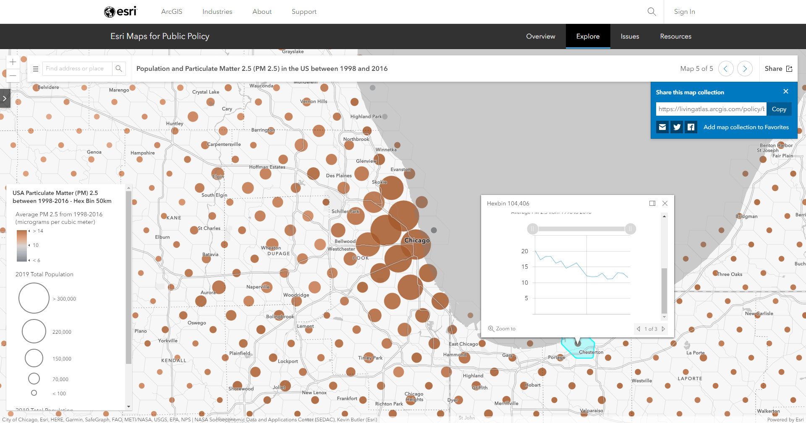
Task: Click the Valparaiso label on map
Action: [x=591, y=411]
